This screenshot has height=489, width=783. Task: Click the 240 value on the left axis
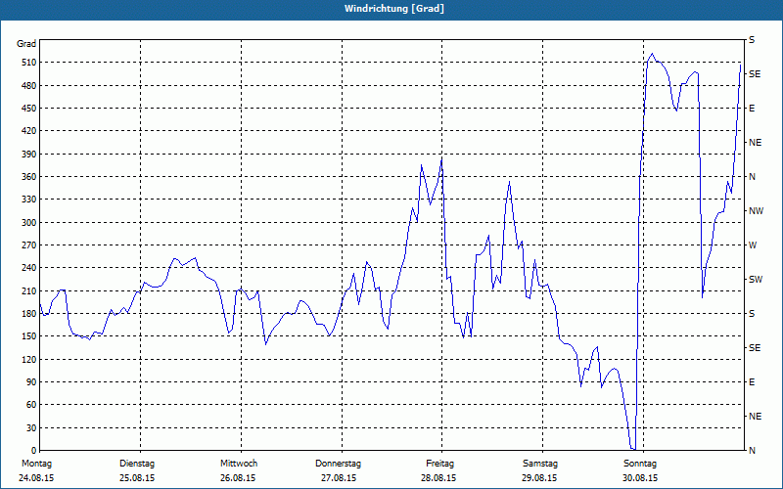(29, 268)
